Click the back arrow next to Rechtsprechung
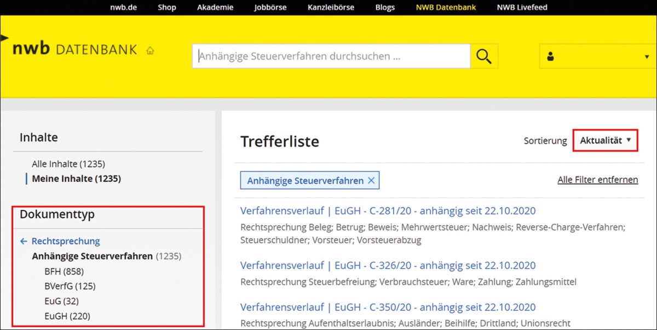657x330 pixels. tap(24, 241)
